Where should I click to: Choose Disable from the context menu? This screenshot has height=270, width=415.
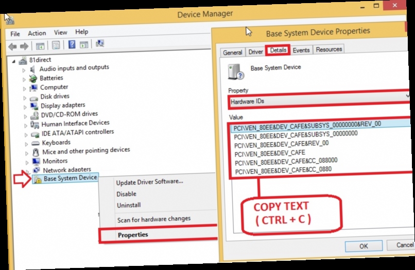pyautogui.click(x=126, y=194)
